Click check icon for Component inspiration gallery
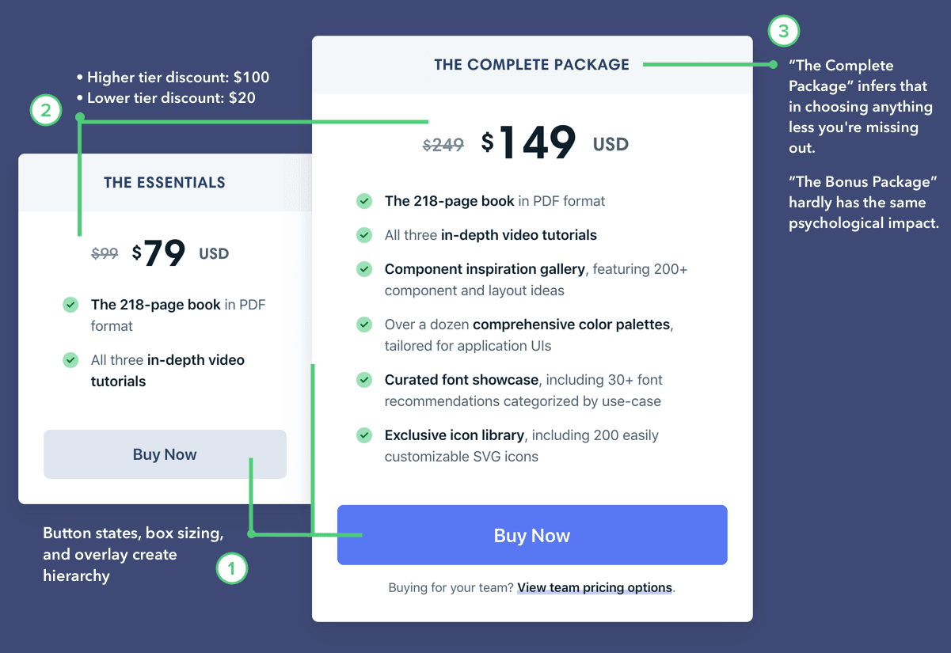951x653 pixels. pos(364,269)
